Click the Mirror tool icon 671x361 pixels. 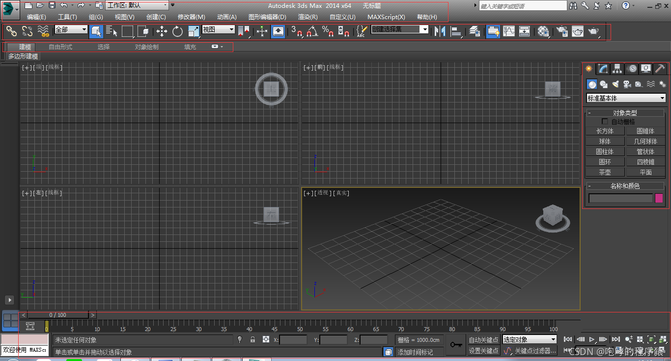[440, 31]
